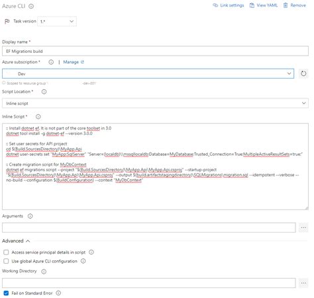314x298 pixels.
Task: Click the 'Set user secrets for API project' comment
Action: click(36, 144)
